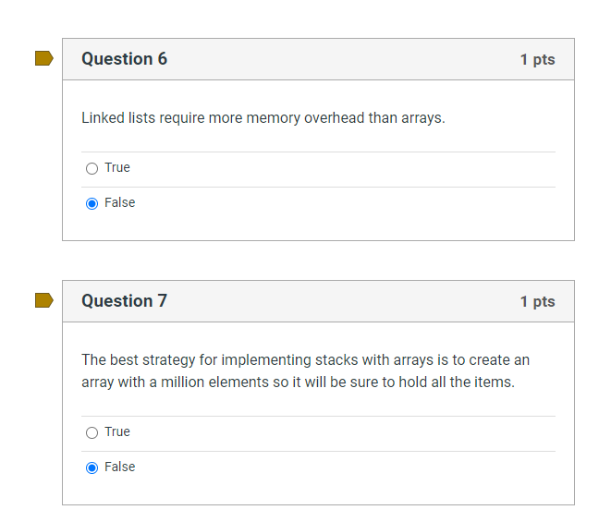Select True radio button for Question 6

[x=92, y=168]
